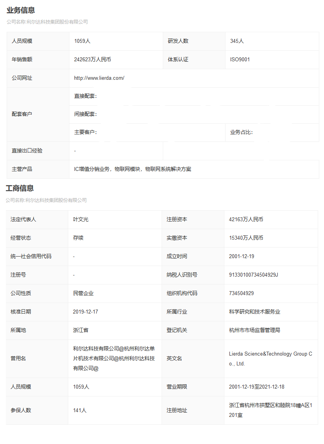The image size is (324, 444).
Task: Click the '英文名' label
Action: (175, 358)
